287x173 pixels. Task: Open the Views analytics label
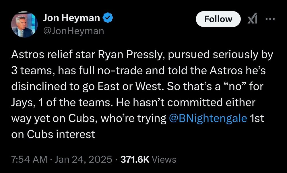164,159
